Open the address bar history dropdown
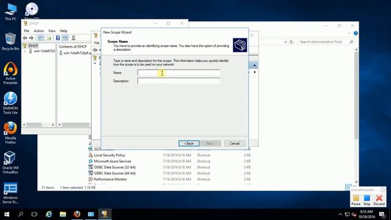391x220 pixels. (285, 42)
